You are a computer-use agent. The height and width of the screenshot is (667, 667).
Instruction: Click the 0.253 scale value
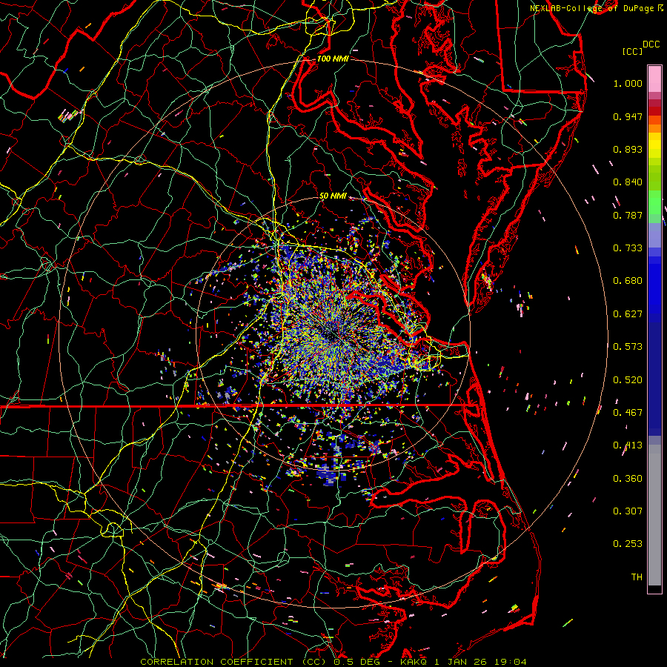(628, 544)
